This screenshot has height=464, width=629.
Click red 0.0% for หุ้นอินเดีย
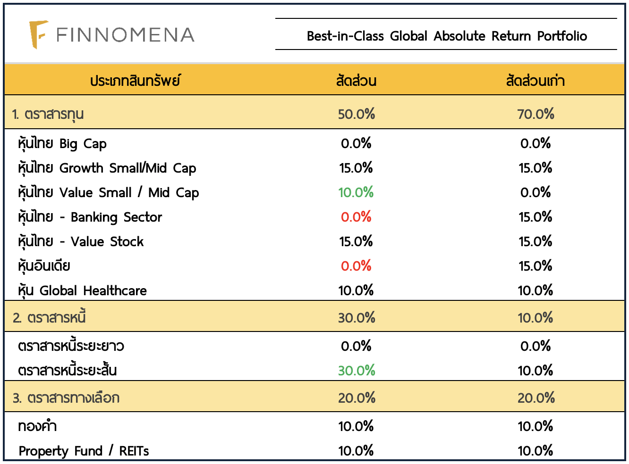[x=356, y=266]
